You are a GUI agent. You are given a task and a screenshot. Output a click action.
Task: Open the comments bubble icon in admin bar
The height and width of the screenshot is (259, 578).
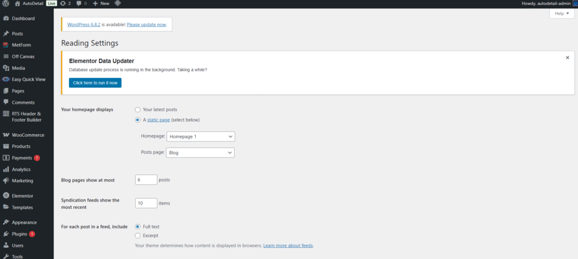(x=79, y=3)
